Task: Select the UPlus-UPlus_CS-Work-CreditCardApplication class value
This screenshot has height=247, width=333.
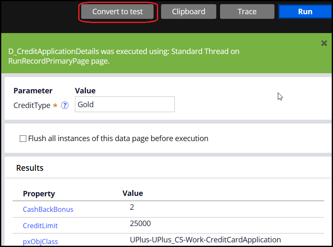Action: coord(205,240)
